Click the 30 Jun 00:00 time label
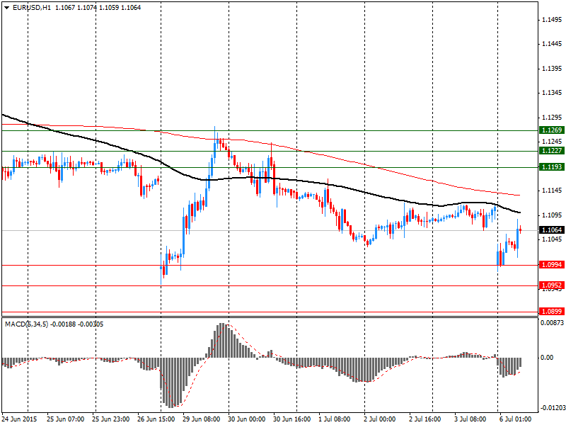The width and height of the screenshot is (566, 425). (247, 419)
